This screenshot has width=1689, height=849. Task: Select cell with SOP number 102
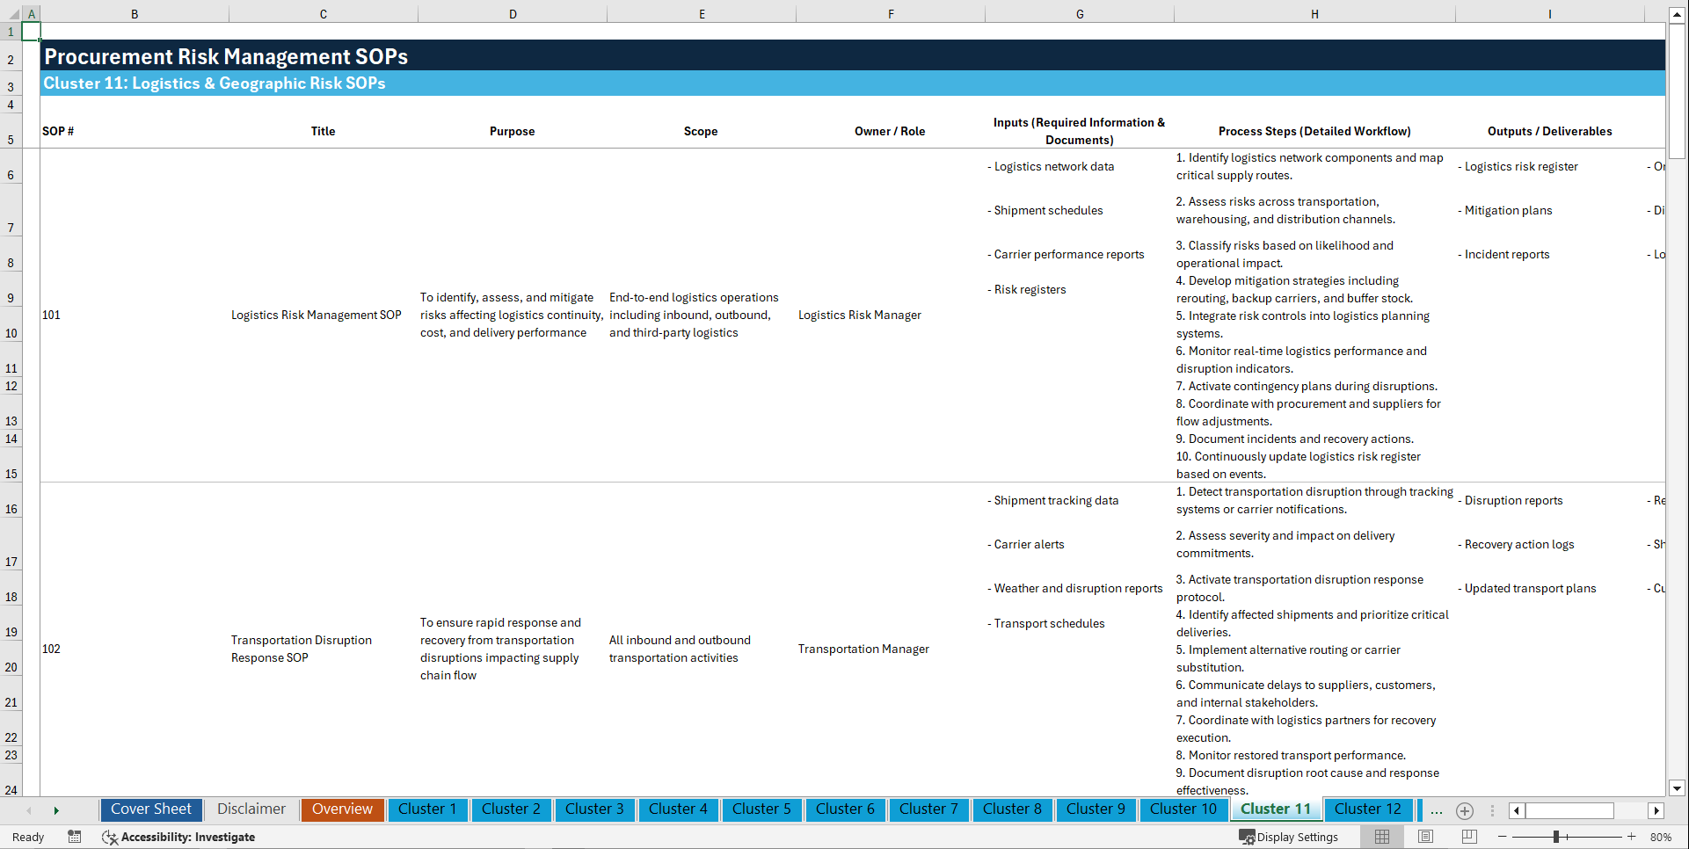[135, 649]
